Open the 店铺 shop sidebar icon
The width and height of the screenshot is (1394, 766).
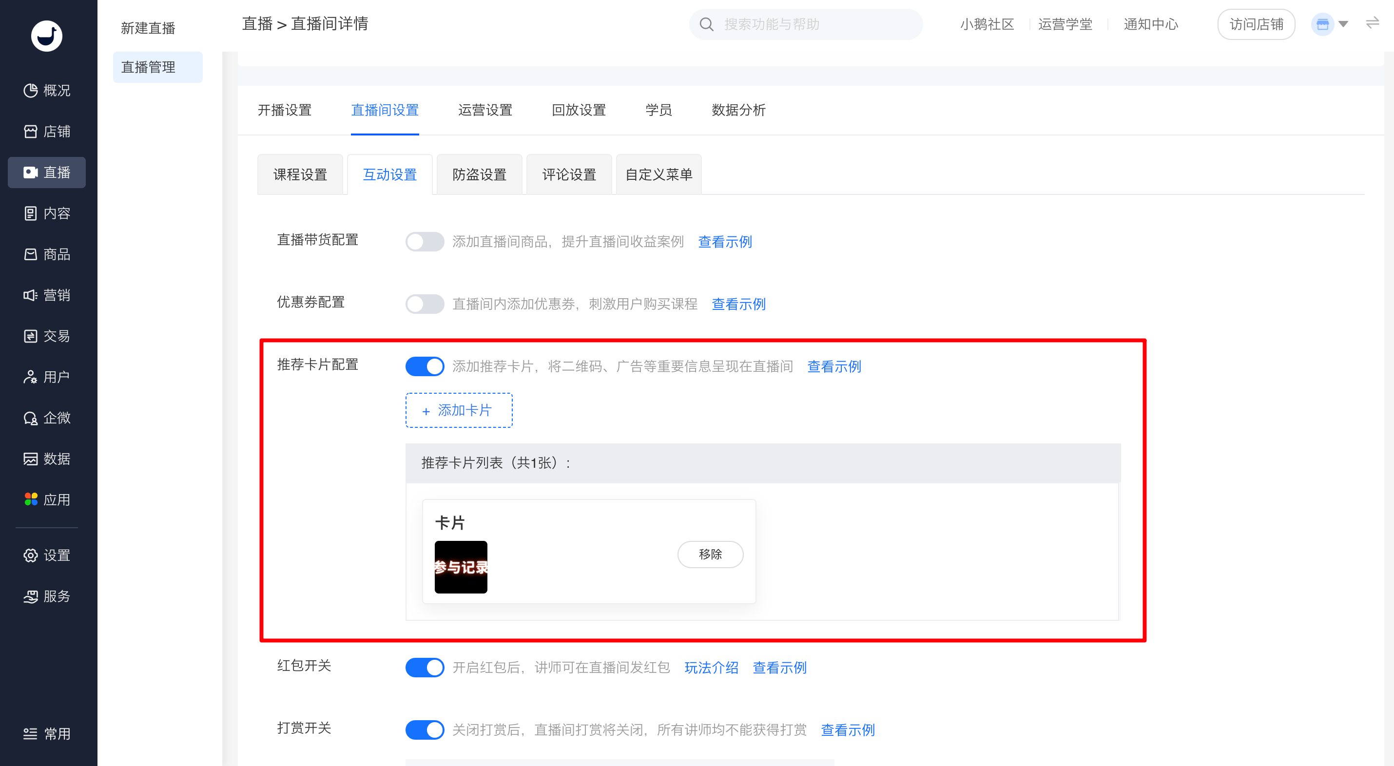pos(30,132)
